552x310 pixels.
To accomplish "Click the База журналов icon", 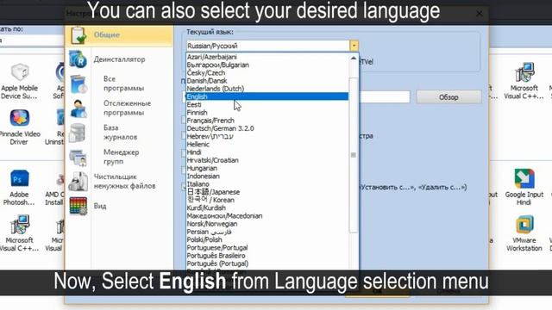I will pos(78,133).
